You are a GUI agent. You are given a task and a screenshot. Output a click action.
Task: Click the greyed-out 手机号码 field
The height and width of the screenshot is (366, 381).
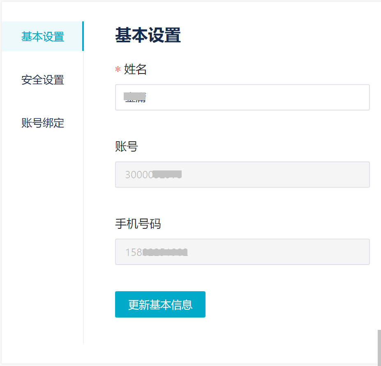point(242,252)
